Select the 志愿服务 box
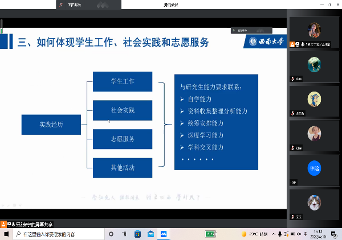The width and height of the screenshot is (342, 240). pos(123,139)
